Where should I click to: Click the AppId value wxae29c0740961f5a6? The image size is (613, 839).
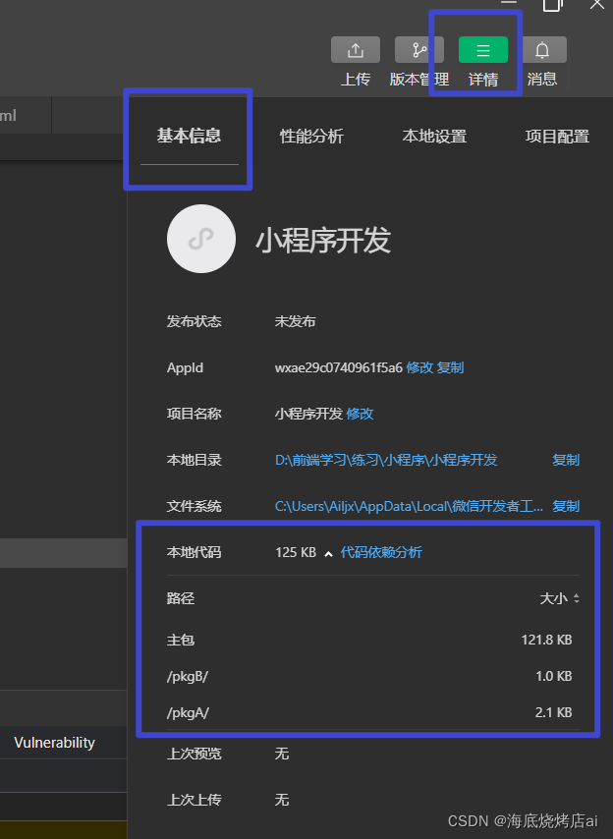pyautogui.click(x=339, y=367)
